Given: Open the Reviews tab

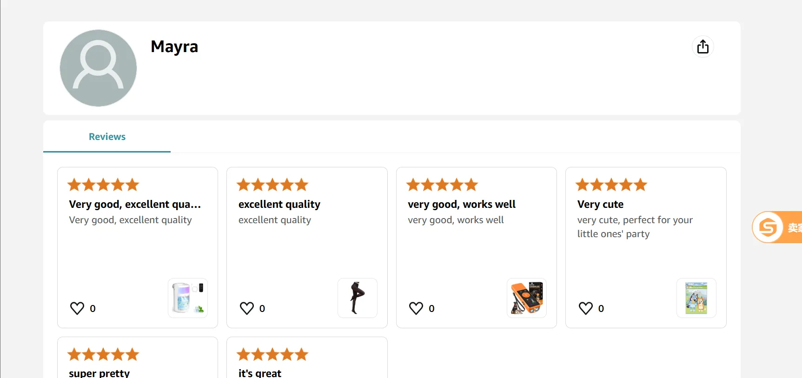Looking at the screenshot, I should click(107, 137).
